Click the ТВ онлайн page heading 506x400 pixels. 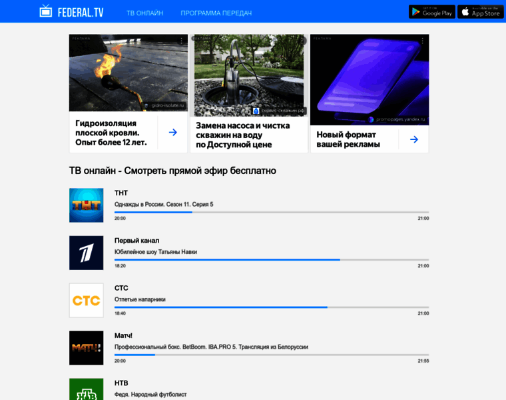pyautogui.click(x=172, y=170)
